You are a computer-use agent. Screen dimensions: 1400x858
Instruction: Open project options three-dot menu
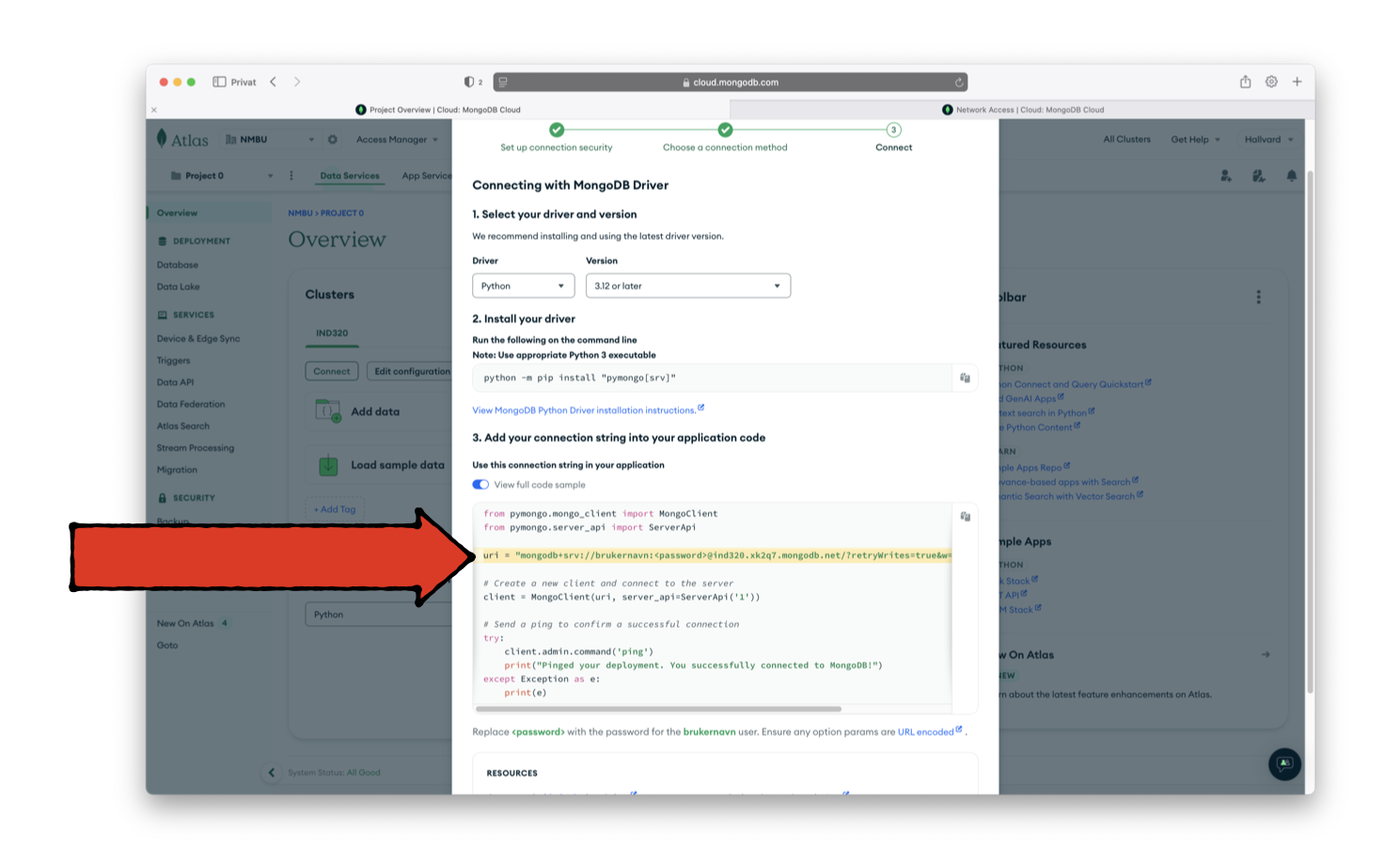pyautogui.click(x=291, y=176)
